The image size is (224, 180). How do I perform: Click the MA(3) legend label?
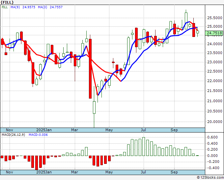click(42, 7)
